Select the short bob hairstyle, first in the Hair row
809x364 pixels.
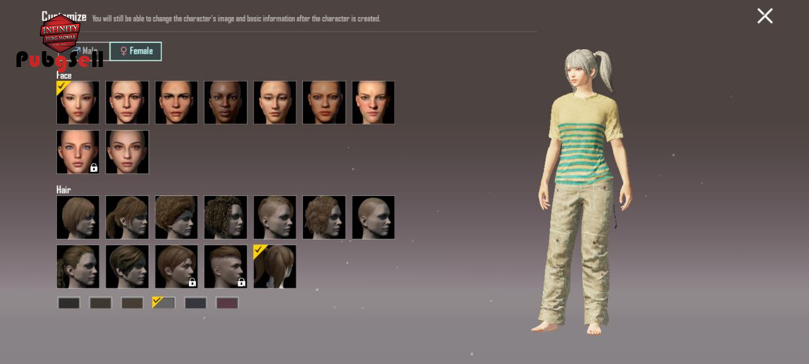pyautogui.click(x=78, y=217)
